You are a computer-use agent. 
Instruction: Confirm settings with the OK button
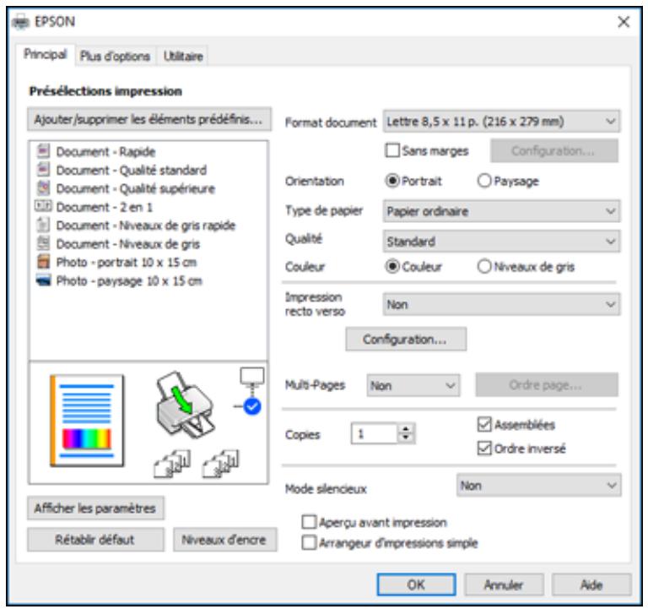coord(416,585)
